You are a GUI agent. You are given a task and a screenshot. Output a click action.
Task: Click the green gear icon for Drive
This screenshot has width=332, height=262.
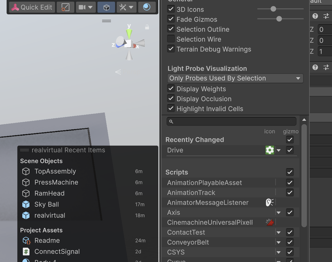(270, 150)
